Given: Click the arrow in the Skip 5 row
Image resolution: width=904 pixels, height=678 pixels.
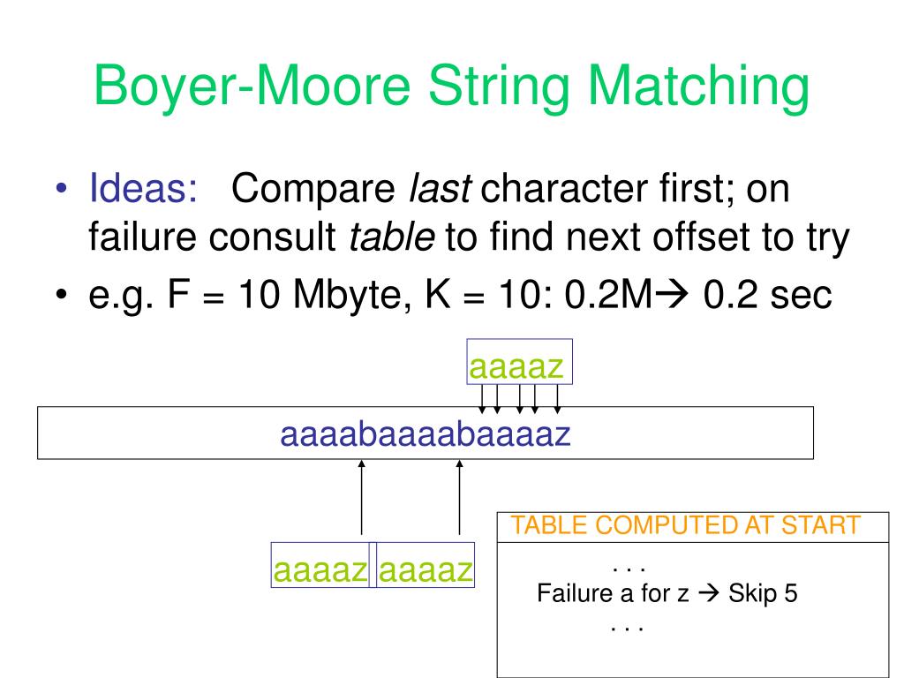Looking at the screenshot, I should point(709,592).
